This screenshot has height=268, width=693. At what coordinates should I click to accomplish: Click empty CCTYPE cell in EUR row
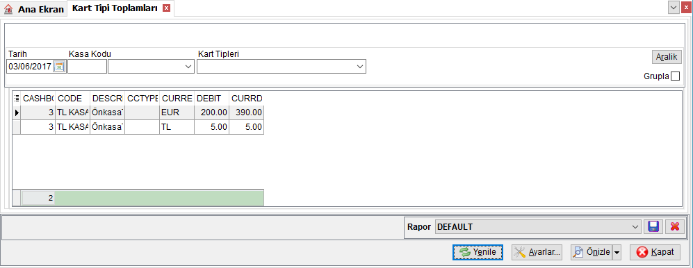tap(142, 112)
